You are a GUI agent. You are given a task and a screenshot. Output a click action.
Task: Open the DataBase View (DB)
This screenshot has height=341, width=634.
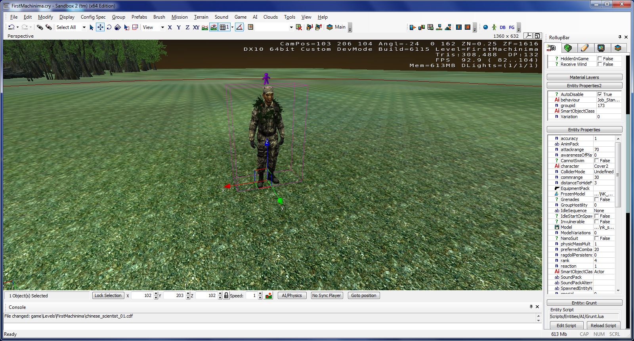coord(502,27)
